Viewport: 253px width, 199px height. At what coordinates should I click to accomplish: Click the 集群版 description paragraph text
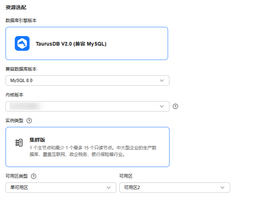click(93, 151)
